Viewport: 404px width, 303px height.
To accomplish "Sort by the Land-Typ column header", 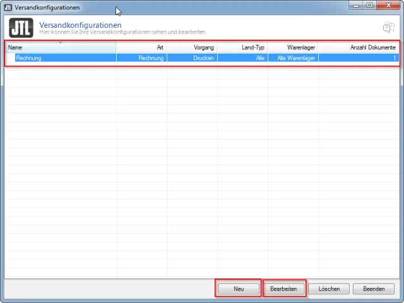I will [242, 47].
